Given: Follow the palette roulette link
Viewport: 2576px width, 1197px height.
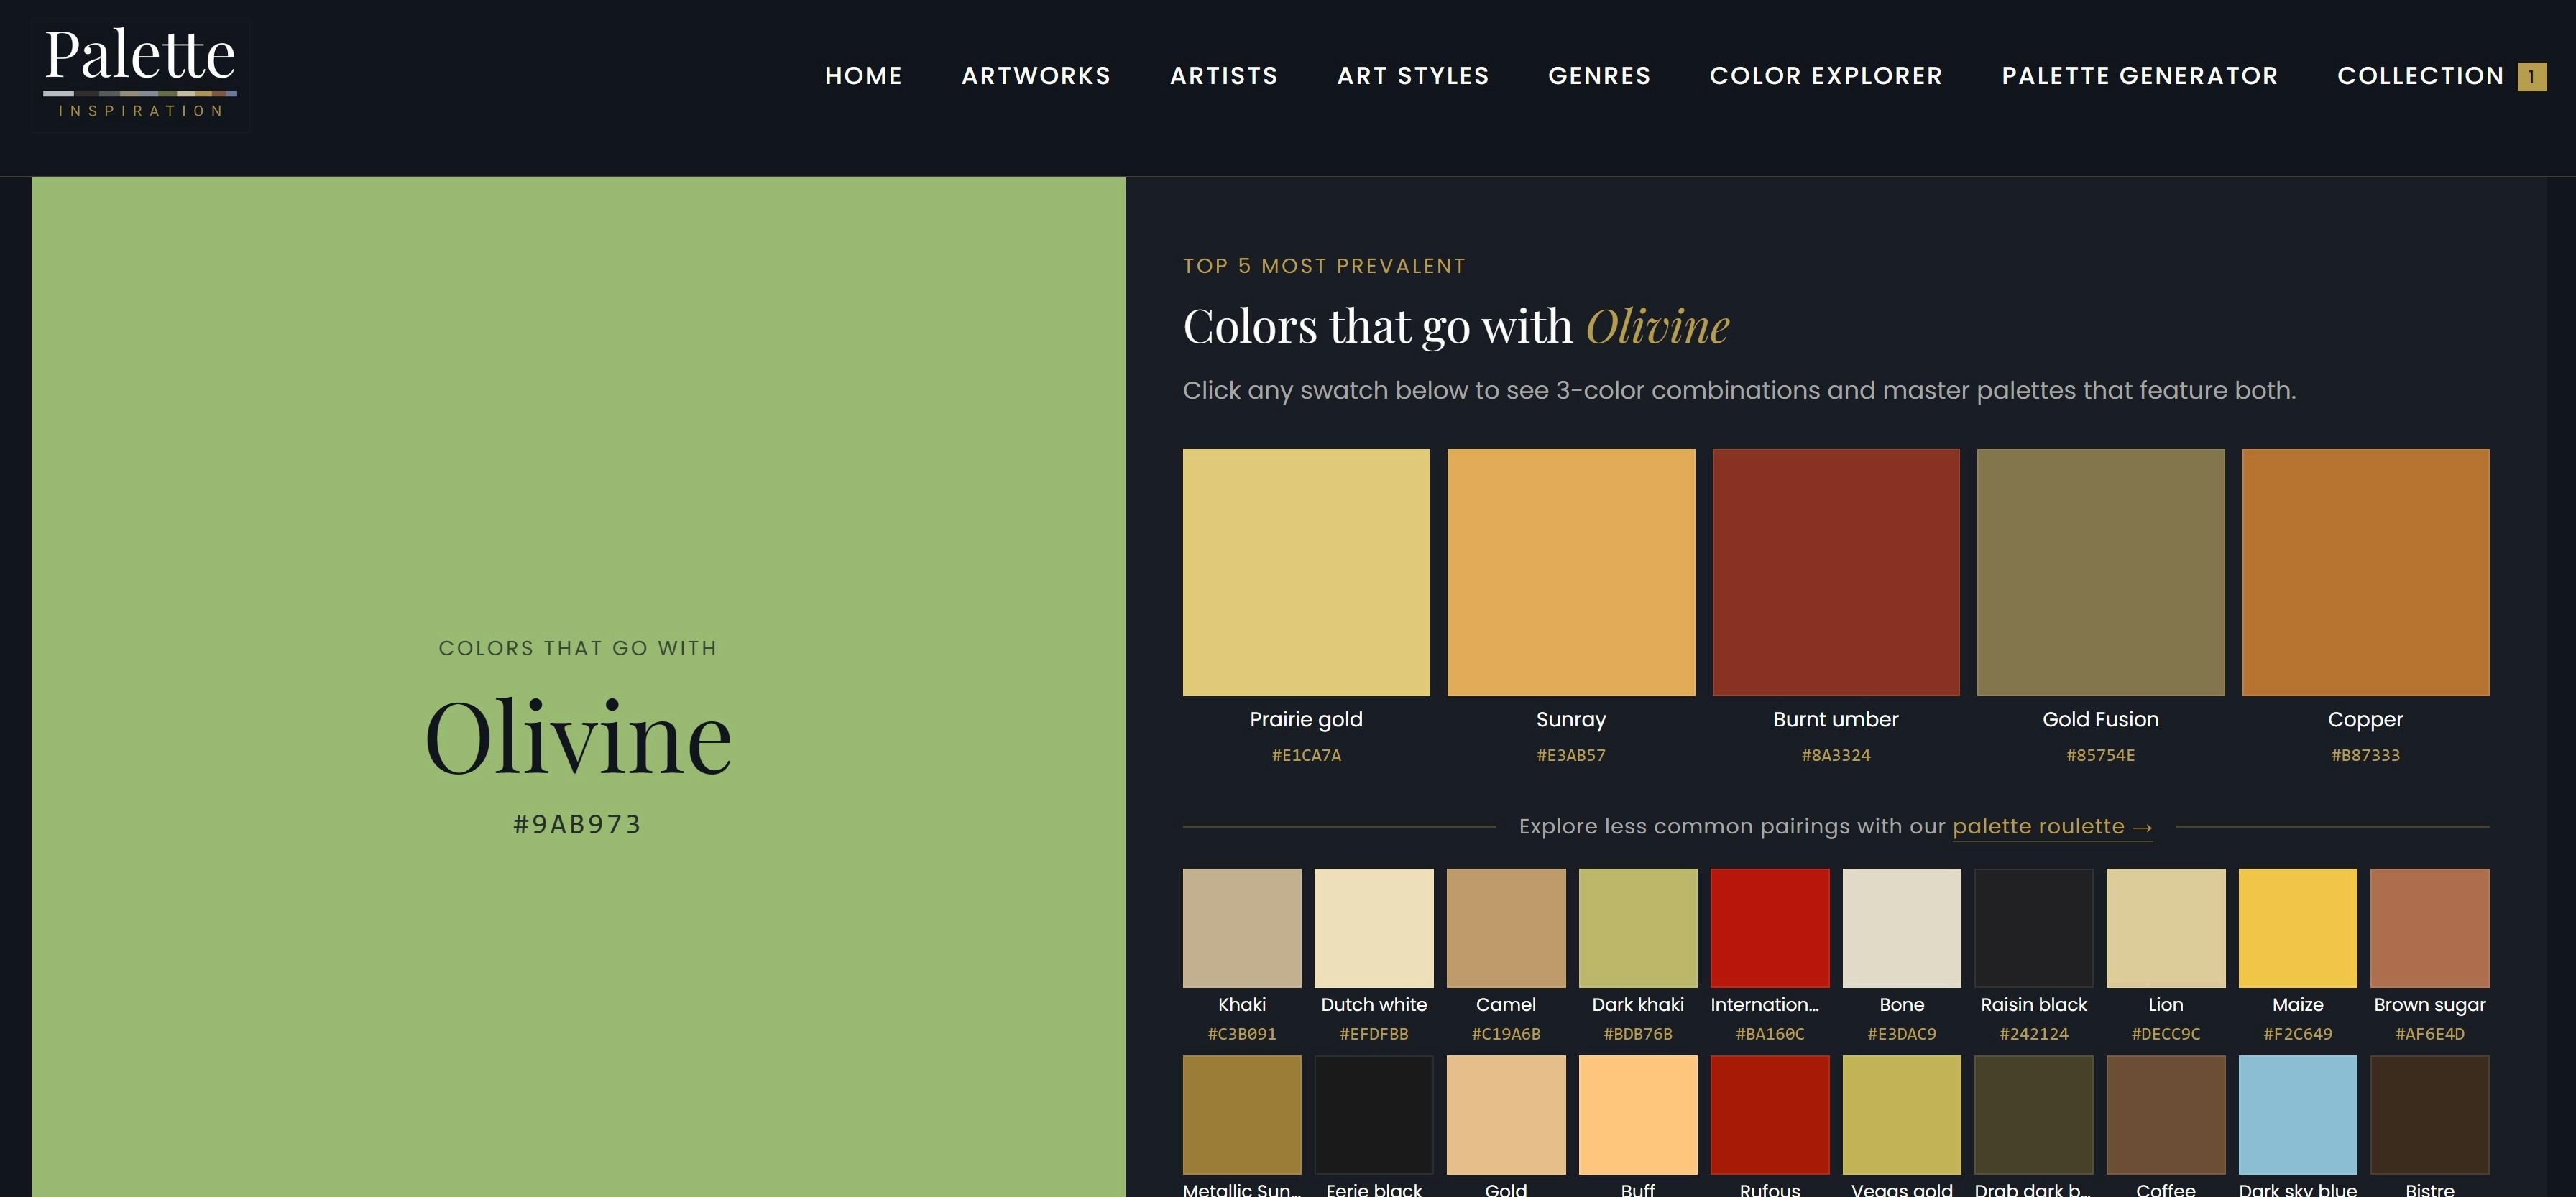Looking at the screenshot, I should (2052, 827).
